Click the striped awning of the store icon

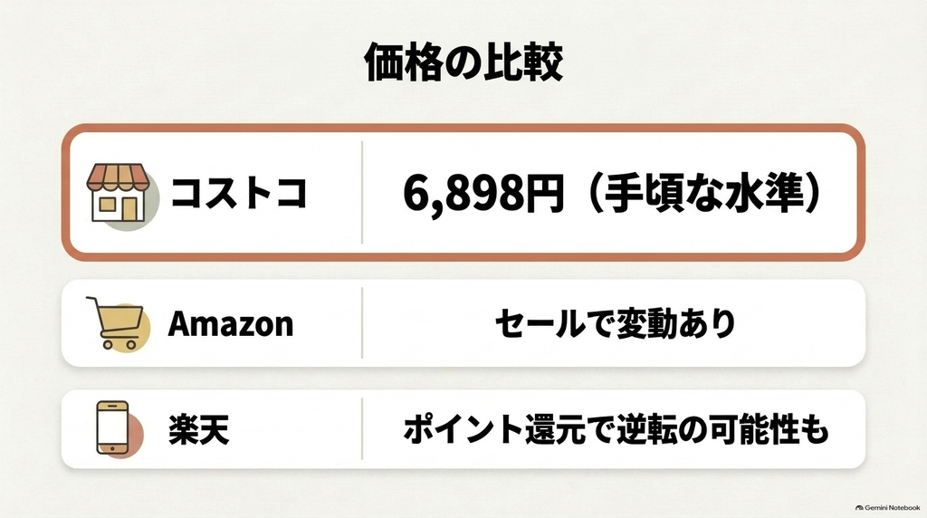click(x=117, y=177)
